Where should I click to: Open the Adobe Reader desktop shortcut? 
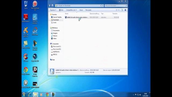pos(26,18)
